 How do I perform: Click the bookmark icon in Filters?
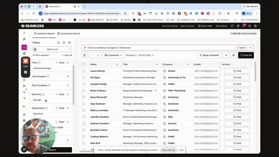click(64, 43)
